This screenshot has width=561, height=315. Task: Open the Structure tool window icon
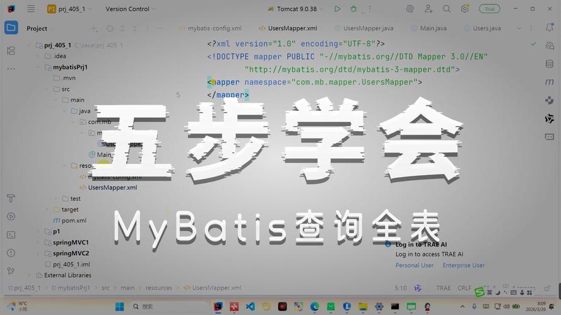point(11,50)
